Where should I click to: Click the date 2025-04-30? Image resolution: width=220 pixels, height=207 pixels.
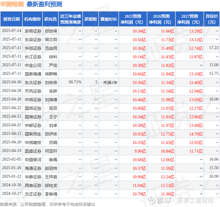tap(12, 82)
